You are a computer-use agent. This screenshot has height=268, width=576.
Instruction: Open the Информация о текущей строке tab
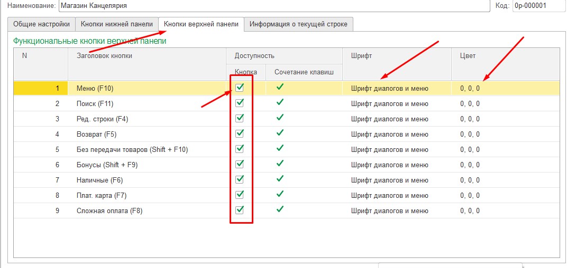(299, 24)
